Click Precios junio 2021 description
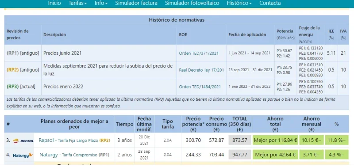The image size is (354, 167). (x=62, y=53)
